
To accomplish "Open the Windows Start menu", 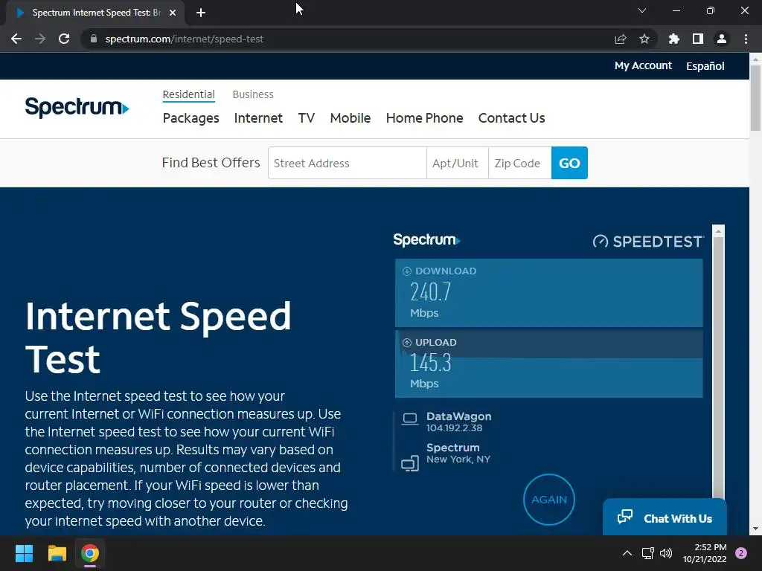I will 25,553.
